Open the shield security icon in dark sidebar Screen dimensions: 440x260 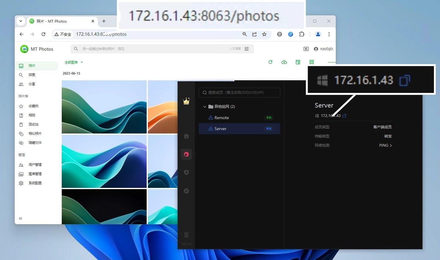[x=186, y=173]
